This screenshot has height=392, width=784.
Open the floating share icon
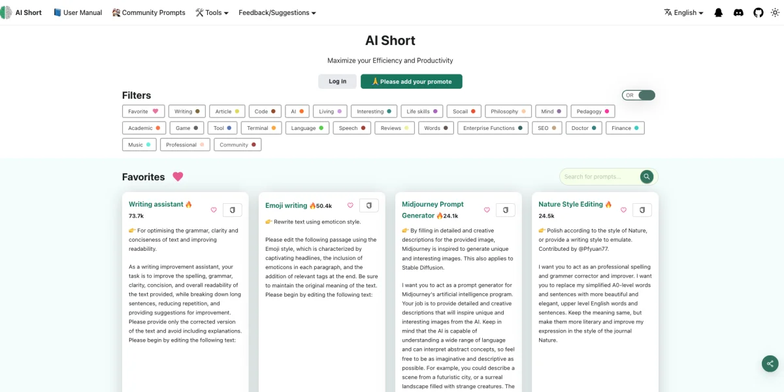pyautogui.click(x=770, y=363)
